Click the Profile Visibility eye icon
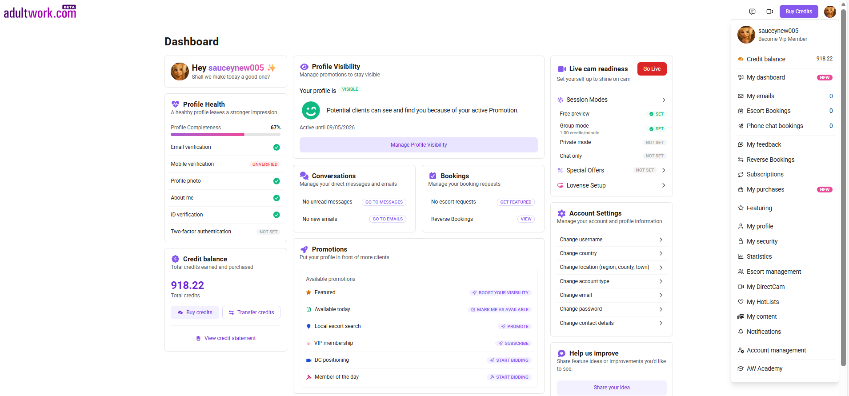This screenshot has width=849, height=396. [304, 67]
